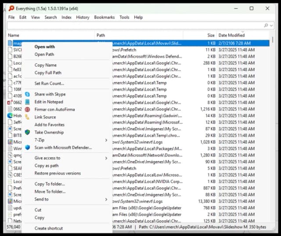Expand the Send to submenu arrow
The width and height of the screenshot is (281, 236).
106,199
